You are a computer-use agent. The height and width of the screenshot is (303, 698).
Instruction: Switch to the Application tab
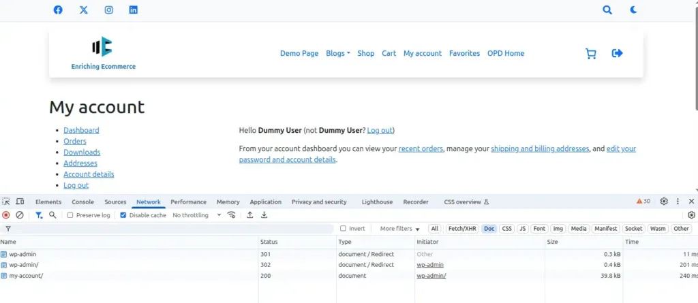pyautogui.click(x=265, y=202)
